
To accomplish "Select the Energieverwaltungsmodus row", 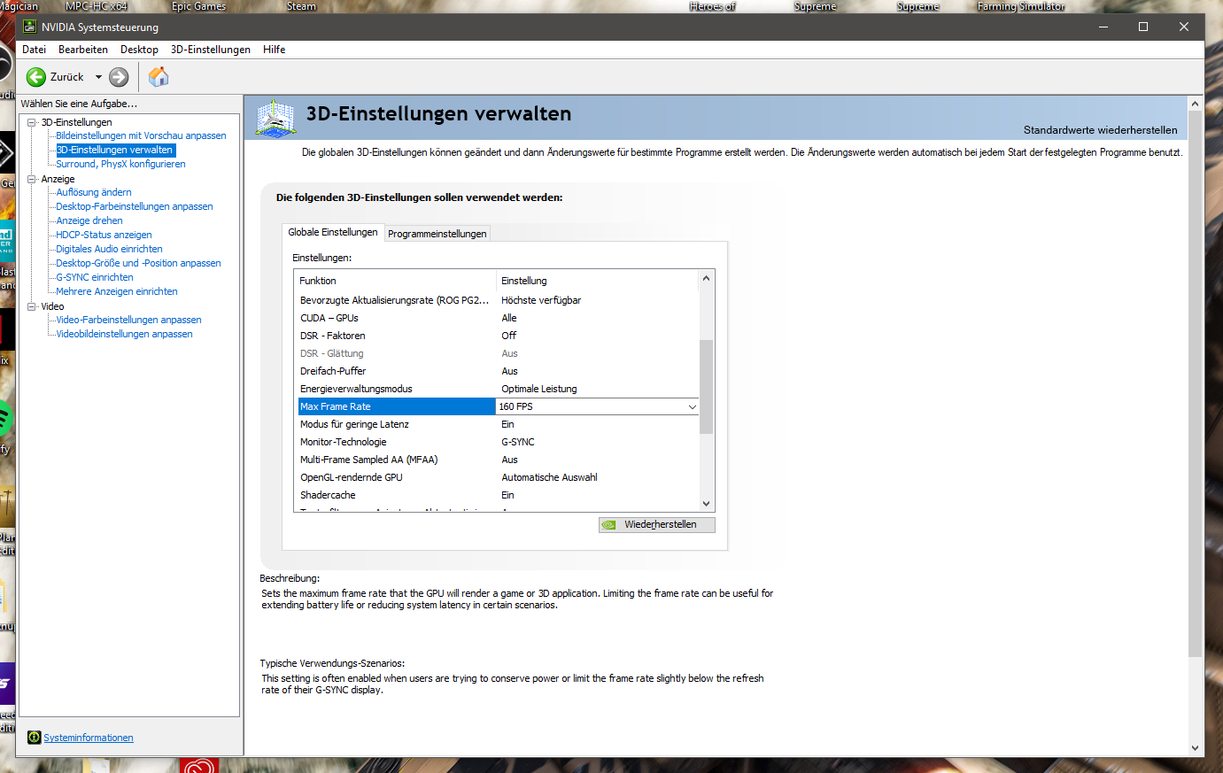I will (497, 389).
